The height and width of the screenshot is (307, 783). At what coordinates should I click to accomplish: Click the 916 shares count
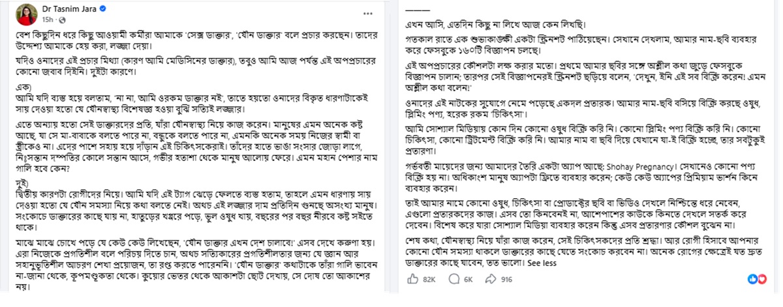pos(507,280)
